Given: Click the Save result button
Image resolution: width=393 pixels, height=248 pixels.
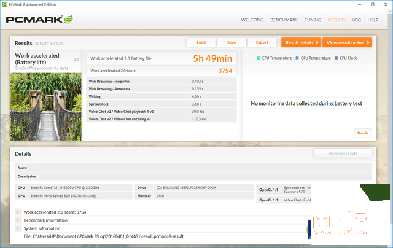Looking at the screenshot, I should point(231,42).
